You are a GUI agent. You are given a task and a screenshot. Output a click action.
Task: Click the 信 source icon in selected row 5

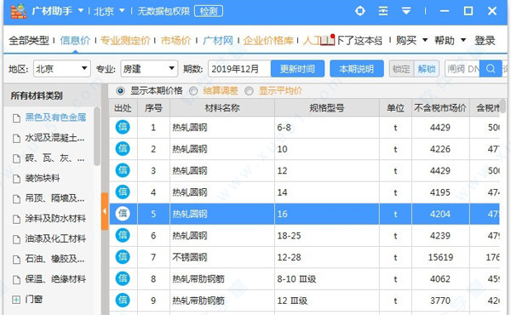pos(123,214)
